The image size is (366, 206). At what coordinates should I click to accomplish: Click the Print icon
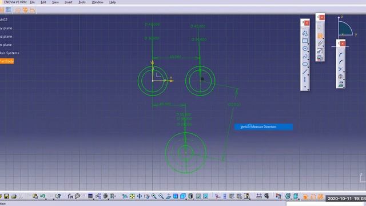pos(14,196)
